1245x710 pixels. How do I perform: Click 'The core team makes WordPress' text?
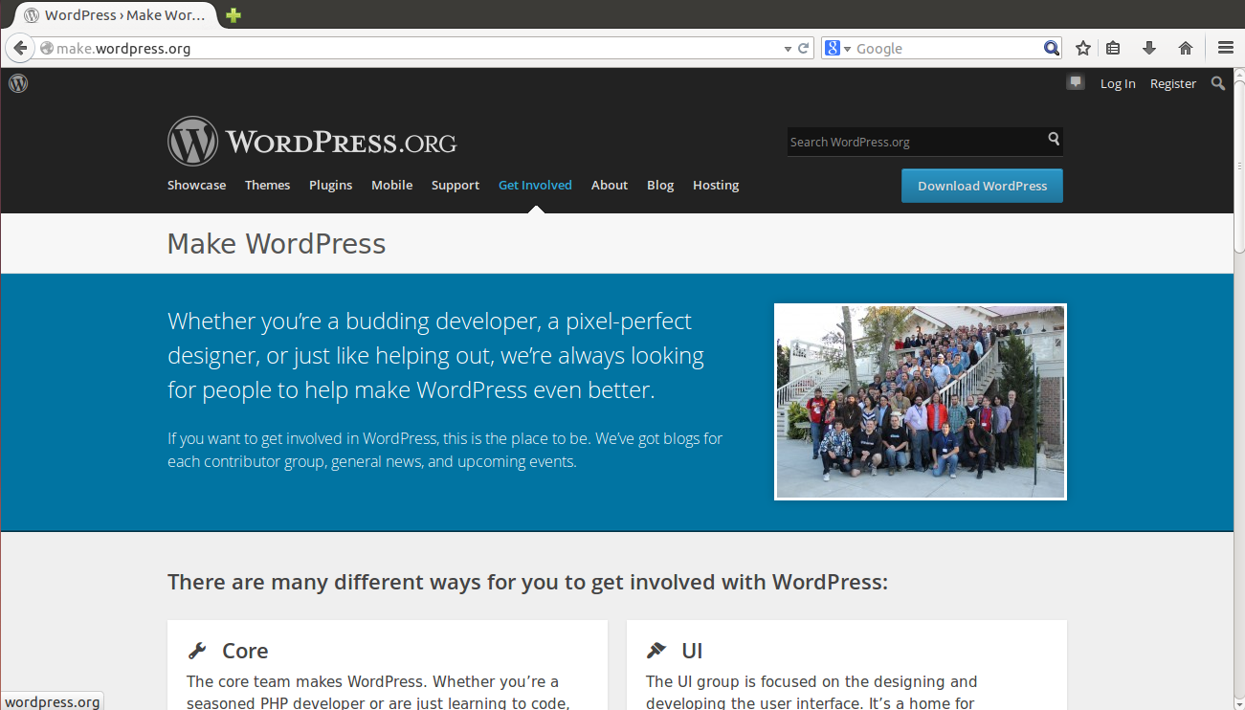pos(378,693)
